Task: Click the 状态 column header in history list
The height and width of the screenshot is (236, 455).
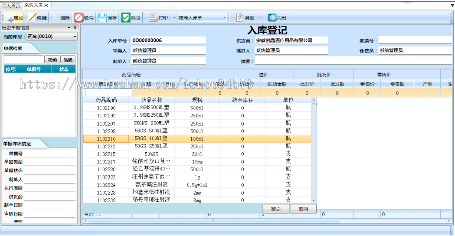Action: click(x=64, y=69)
